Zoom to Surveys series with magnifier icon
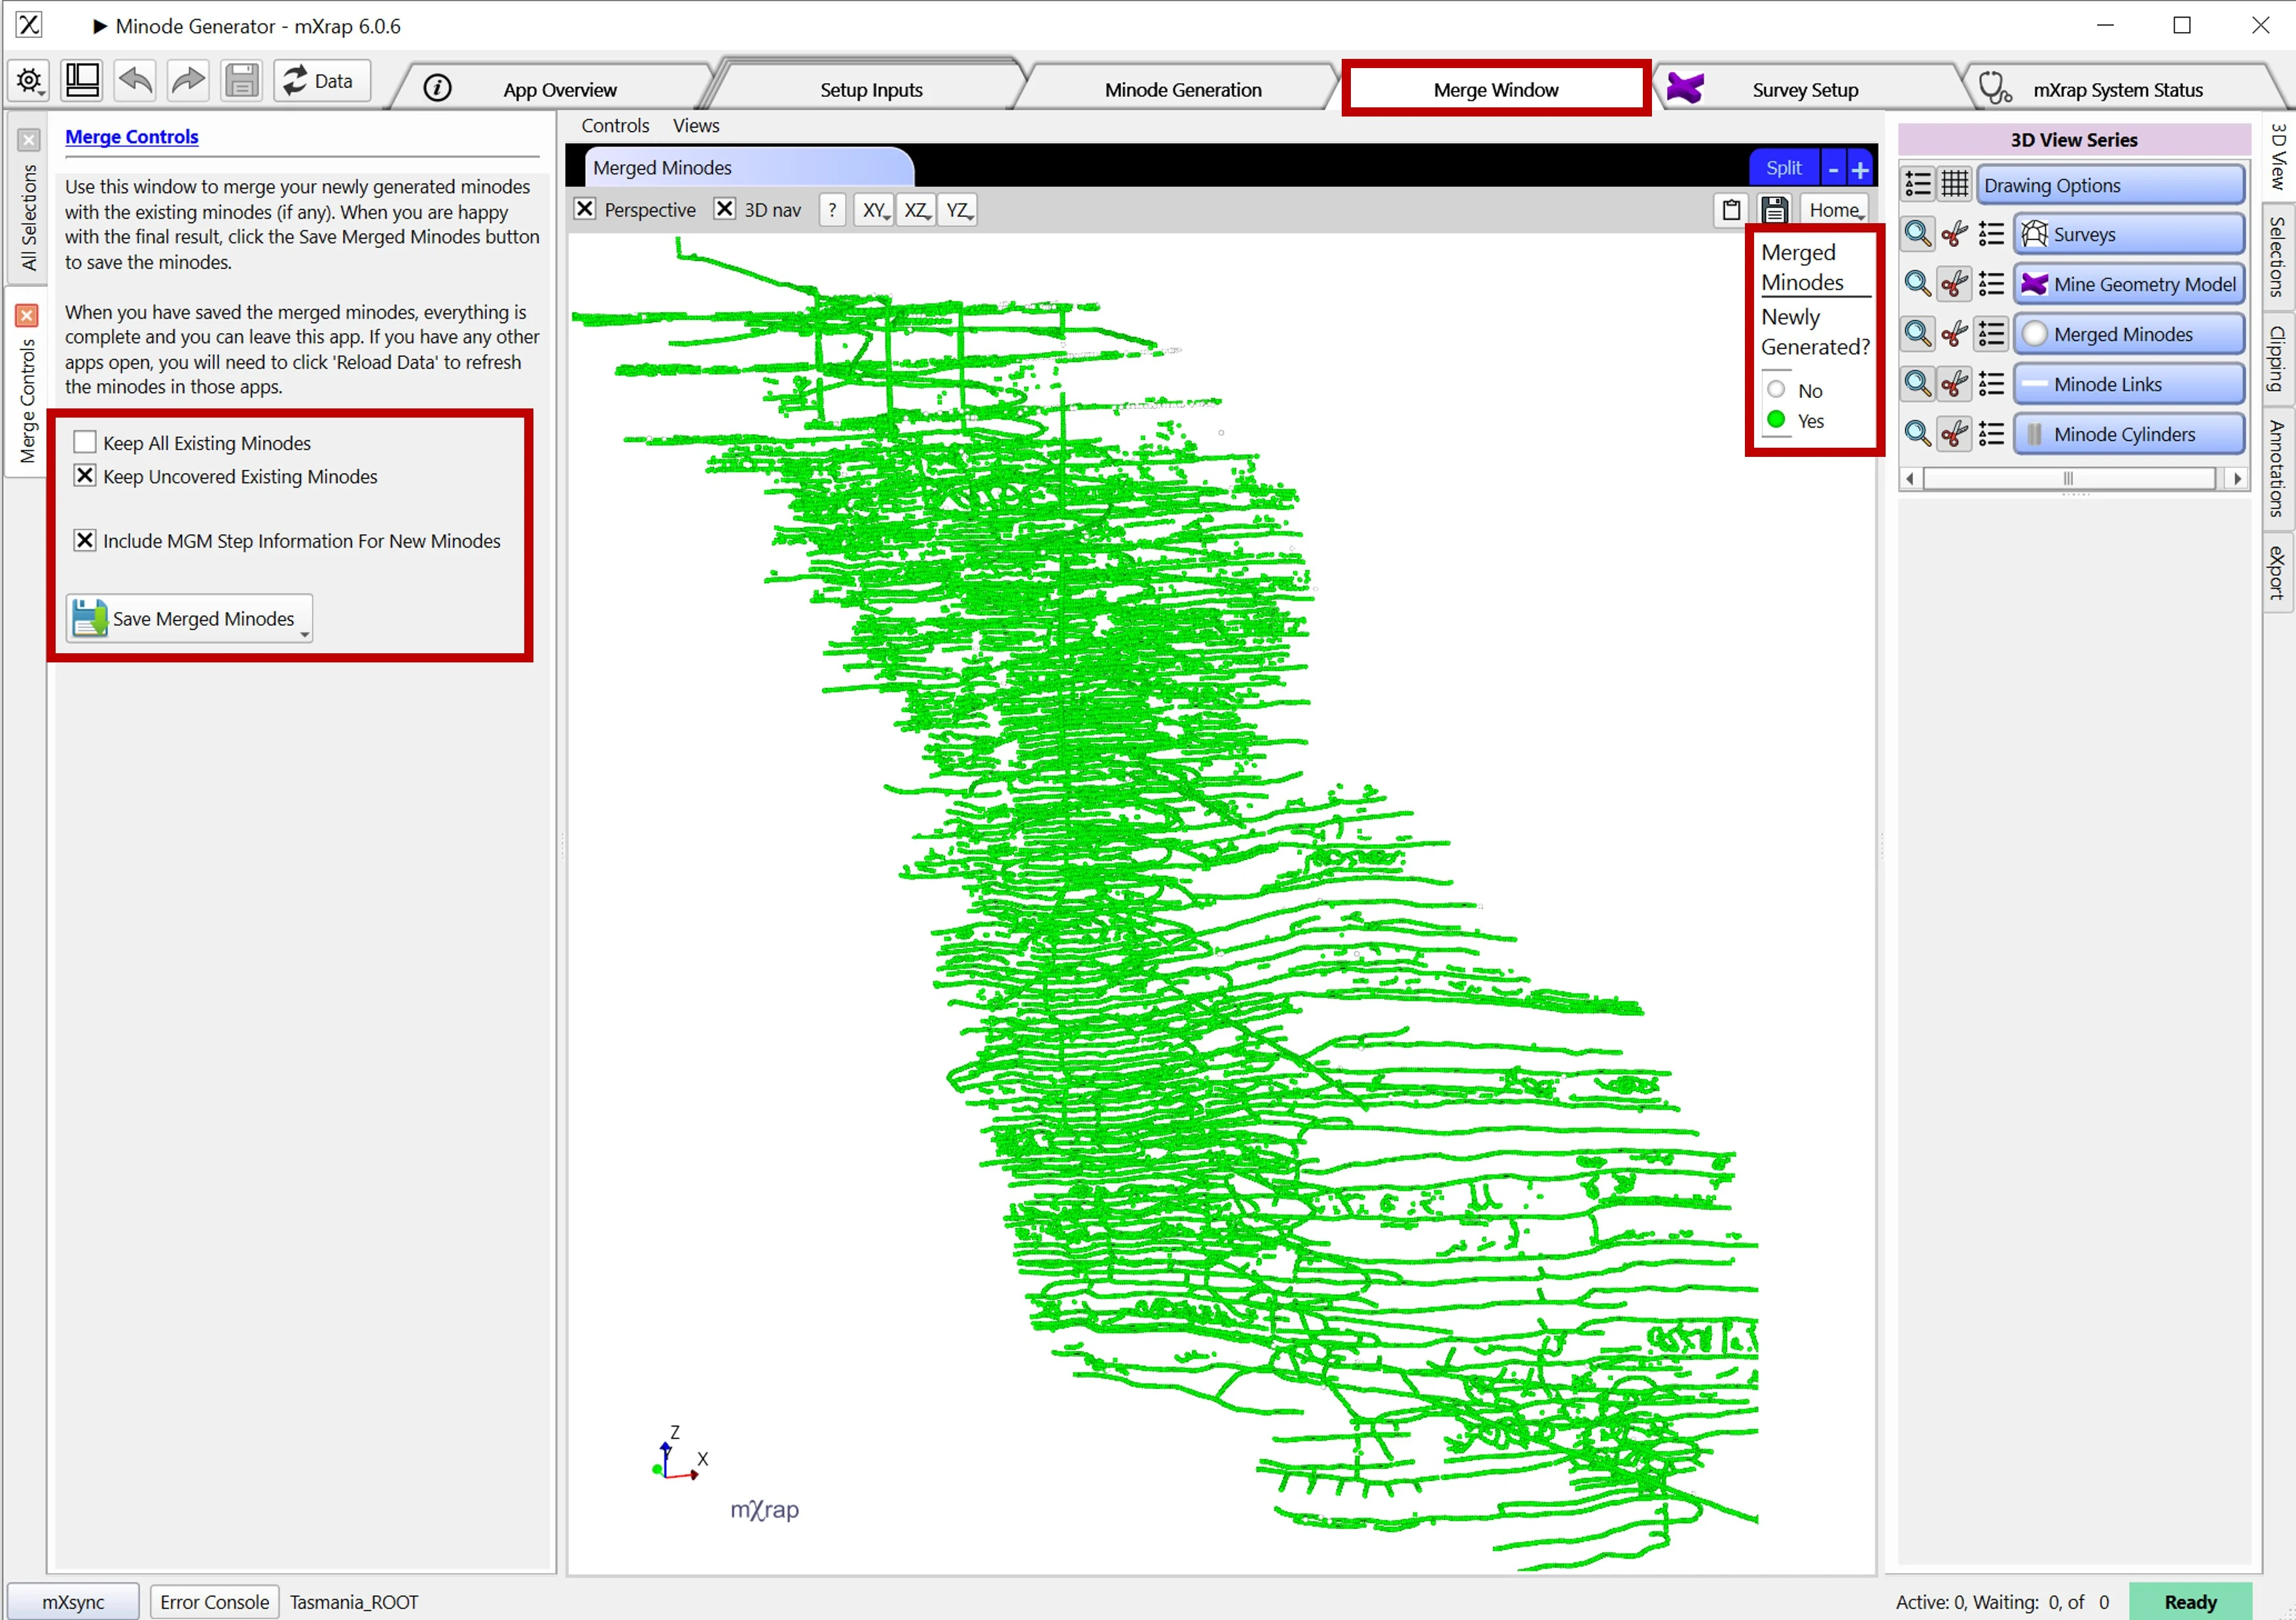Image resolution: width=2296 pixels, height=1620 pixels. coord(1917,234)
